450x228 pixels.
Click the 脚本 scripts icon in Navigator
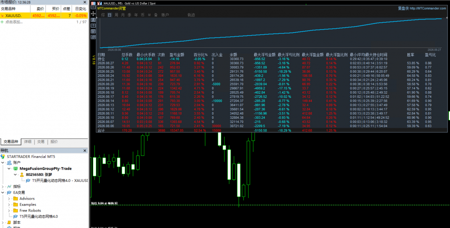pyautogui.click(x=9, y=222)
